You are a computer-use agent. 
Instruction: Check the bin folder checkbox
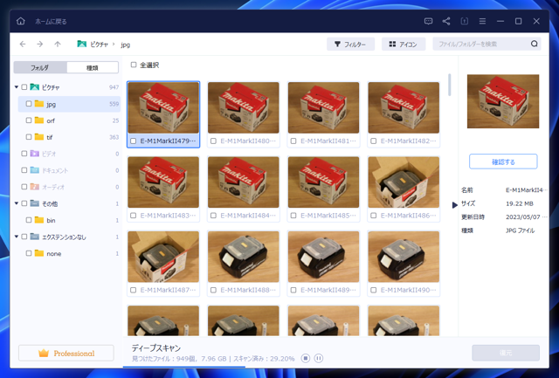[x=29, y=220]
